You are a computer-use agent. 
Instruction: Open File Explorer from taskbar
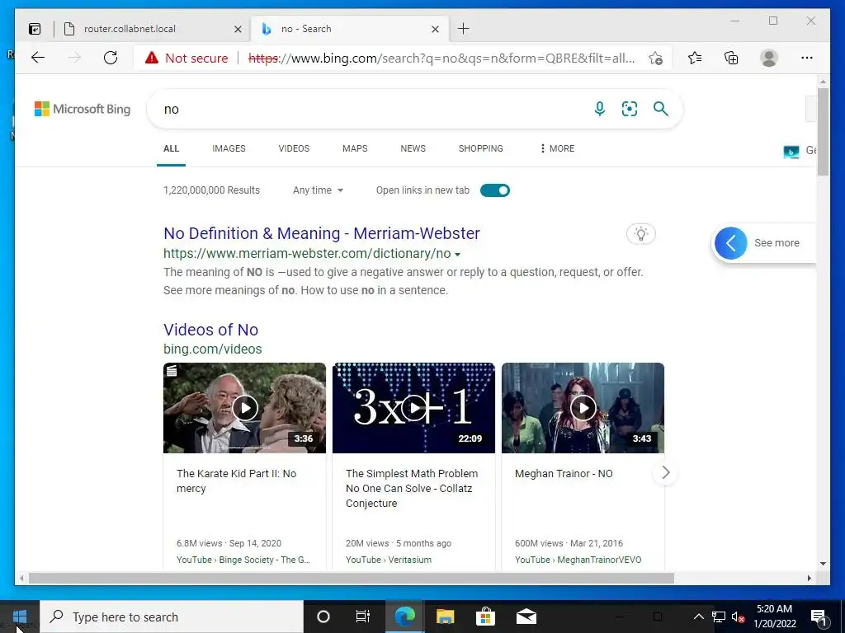tap(445, 617)
